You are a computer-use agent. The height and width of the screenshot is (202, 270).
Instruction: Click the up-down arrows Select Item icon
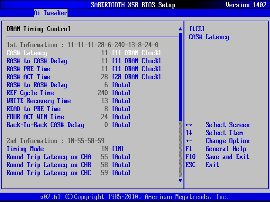189,133
